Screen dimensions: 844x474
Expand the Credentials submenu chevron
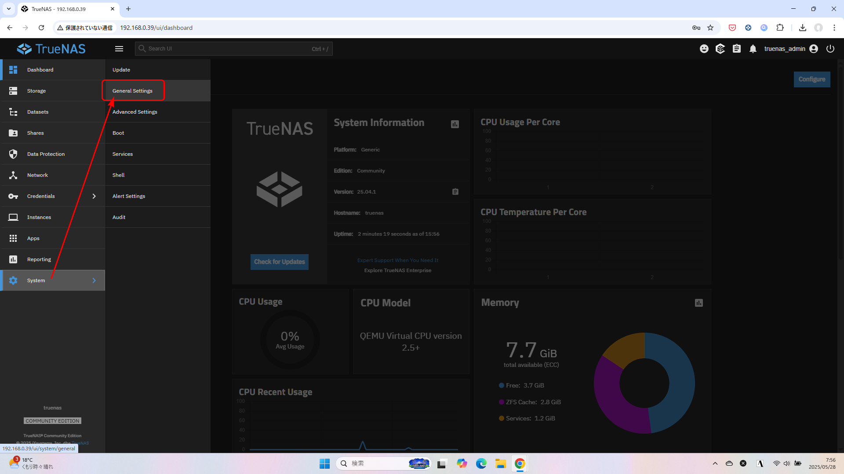coord(94,196)
